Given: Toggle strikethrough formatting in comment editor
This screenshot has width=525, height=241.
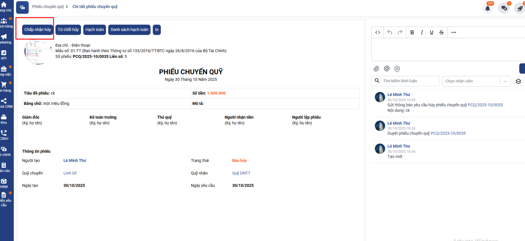Looking at the screenshot, I should pos(441,32).
